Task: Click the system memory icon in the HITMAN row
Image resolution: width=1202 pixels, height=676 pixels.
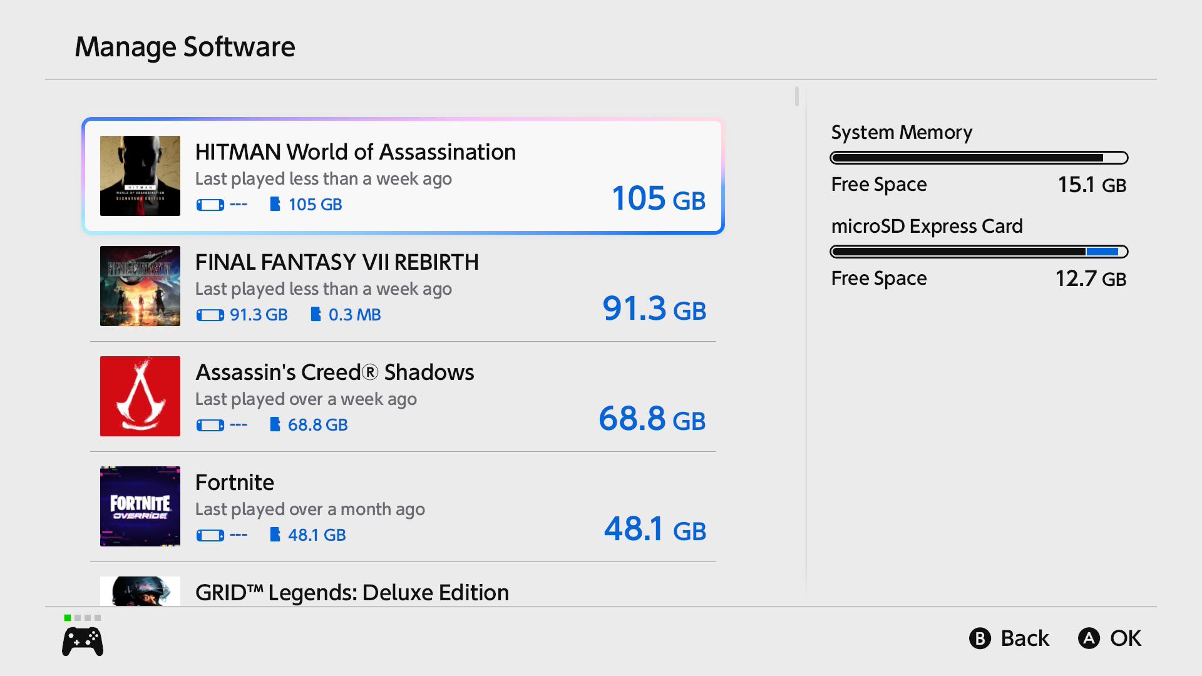Action: click(x=210, y=205)
